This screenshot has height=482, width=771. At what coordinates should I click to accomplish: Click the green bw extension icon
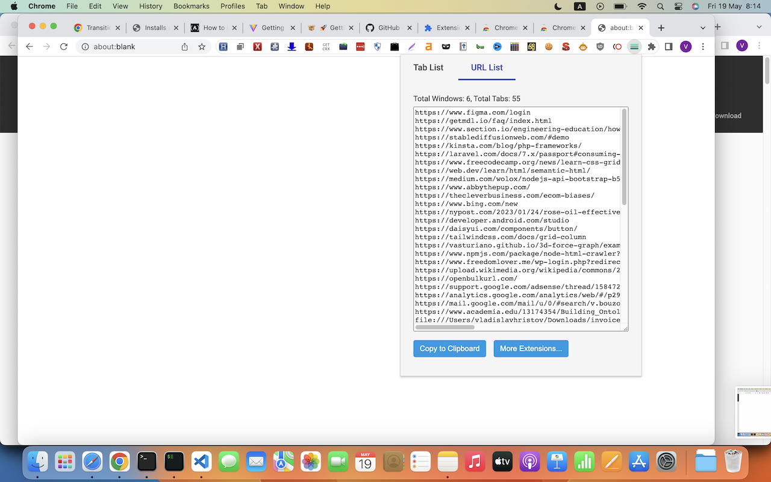pos(480,46)
